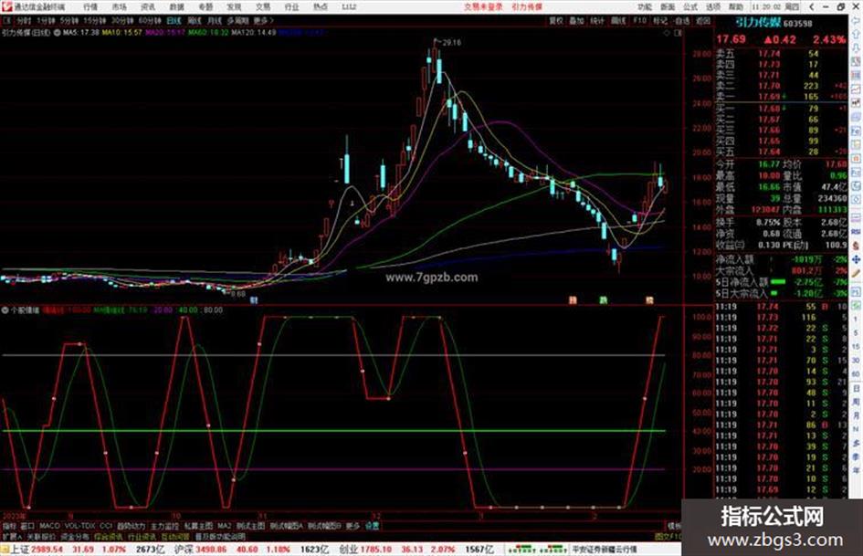Image resolution: width=863 pixels, height=556 pixels.
Task: Expand 更多 in the indicator tab bar
Action: click(x=353, y=526)
